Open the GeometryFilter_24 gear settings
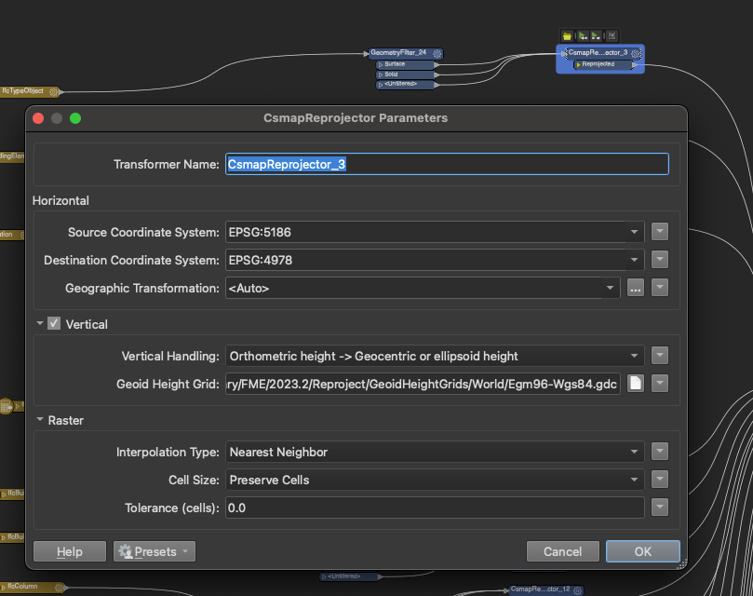753x596 pixels. (437, 53)
